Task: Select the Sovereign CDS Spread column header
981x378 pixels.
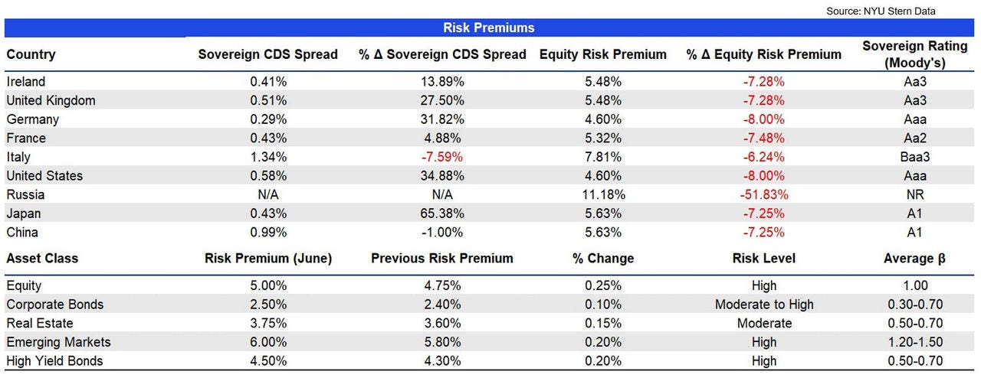Action: point(267,54)
